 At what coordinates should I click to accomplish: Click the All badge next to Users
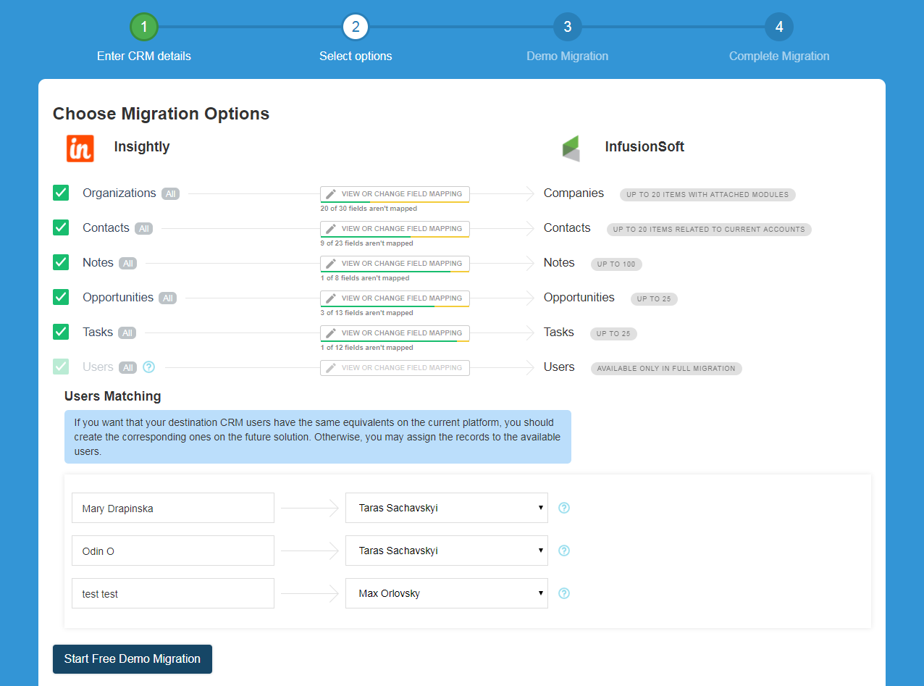[128, 368]
